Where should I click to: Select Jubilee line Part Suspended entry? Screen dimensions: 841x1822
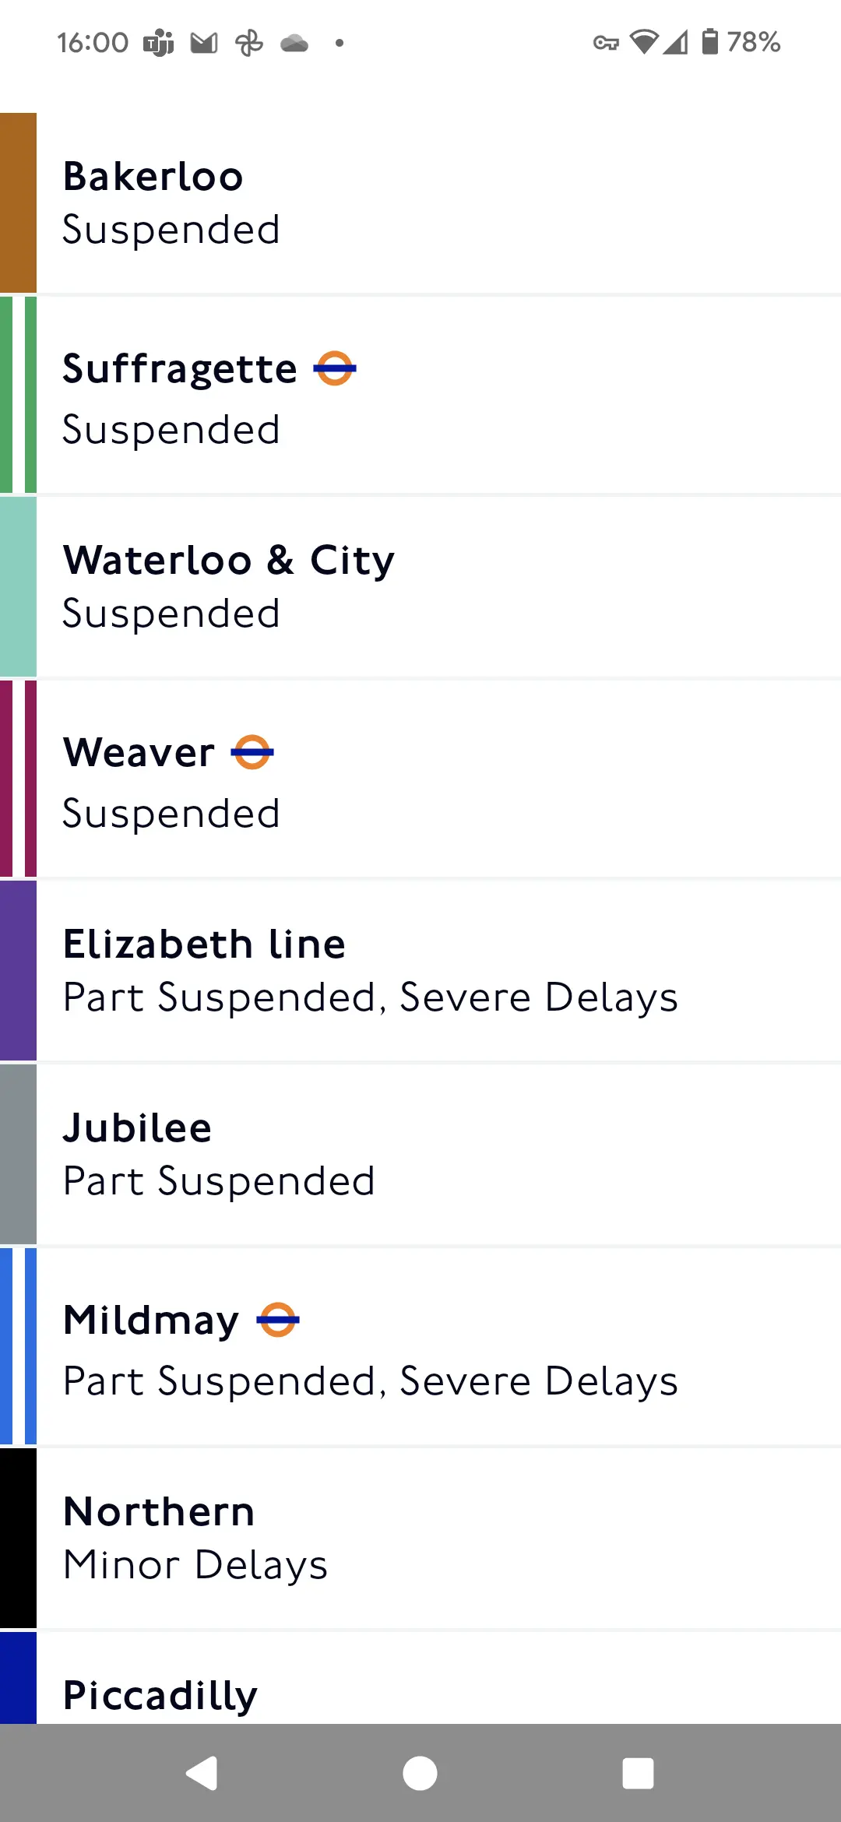420,1154
